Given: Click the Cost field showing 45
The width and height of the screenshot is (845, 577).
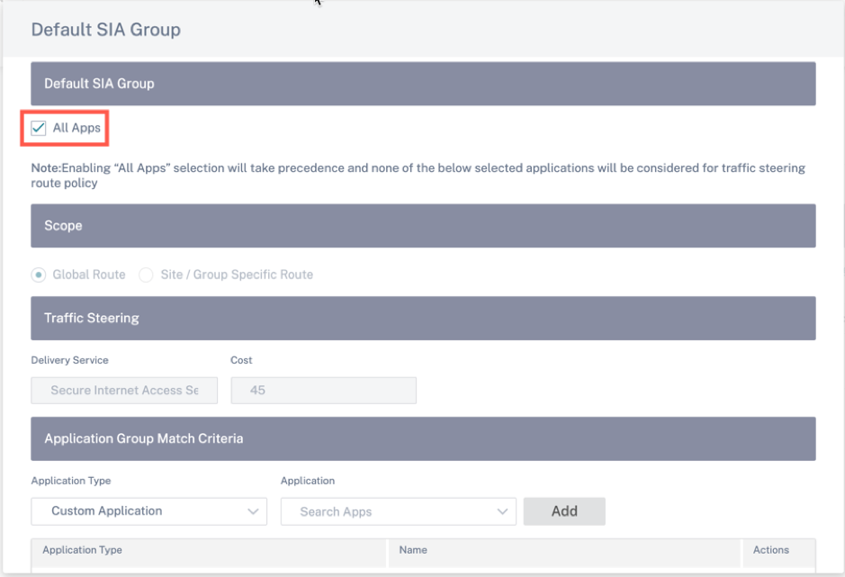Looking at the screenshot, I should [x=323, y=391].
